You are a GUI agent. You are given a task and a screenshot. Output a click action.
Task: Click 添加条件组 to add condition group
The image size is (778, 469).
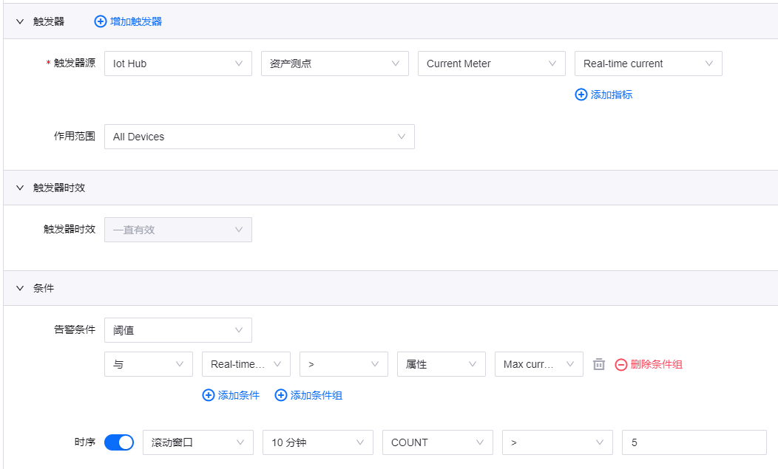[x=308, y=395]
